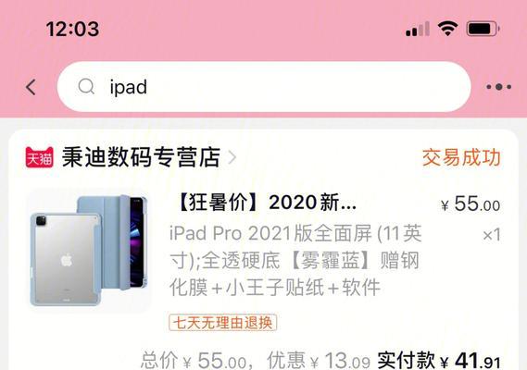Tap the 七天无理由退换 tag
527x370 pixels.
(223, 323)
